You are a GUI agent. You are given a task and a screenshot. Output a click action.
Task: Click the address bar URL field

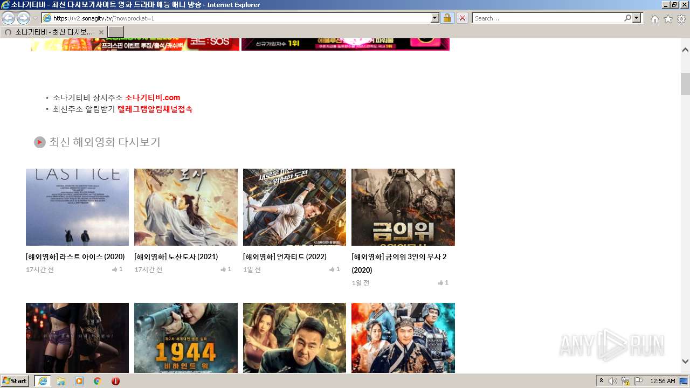(241, 18)
